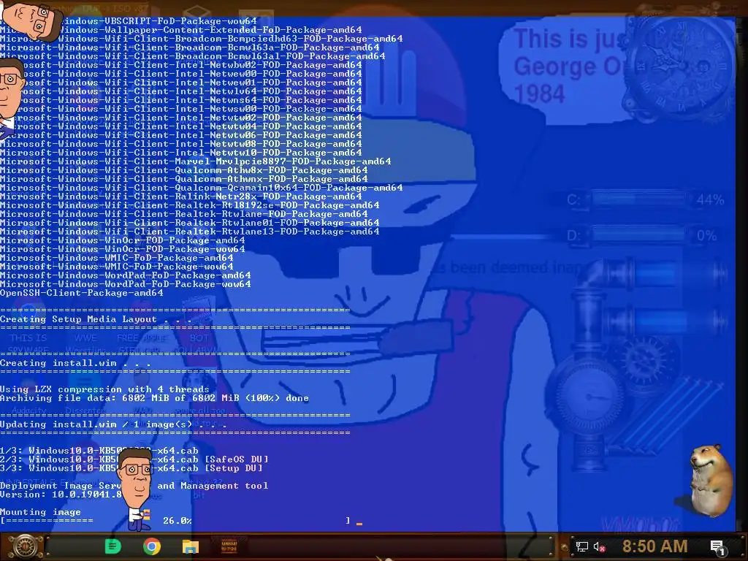This screenshot has width=748, height=561.
Task: Show hidden tray icons button
Action: click(565, 547)
